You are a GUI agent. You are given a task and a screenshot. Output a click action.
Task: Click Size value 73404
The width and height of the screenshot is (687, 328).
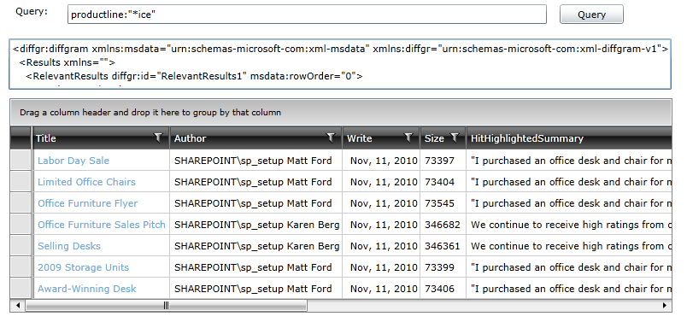tap(439, 182)
